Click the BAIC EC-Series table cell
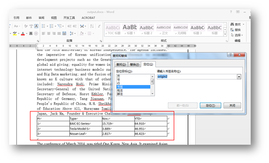 85,123
